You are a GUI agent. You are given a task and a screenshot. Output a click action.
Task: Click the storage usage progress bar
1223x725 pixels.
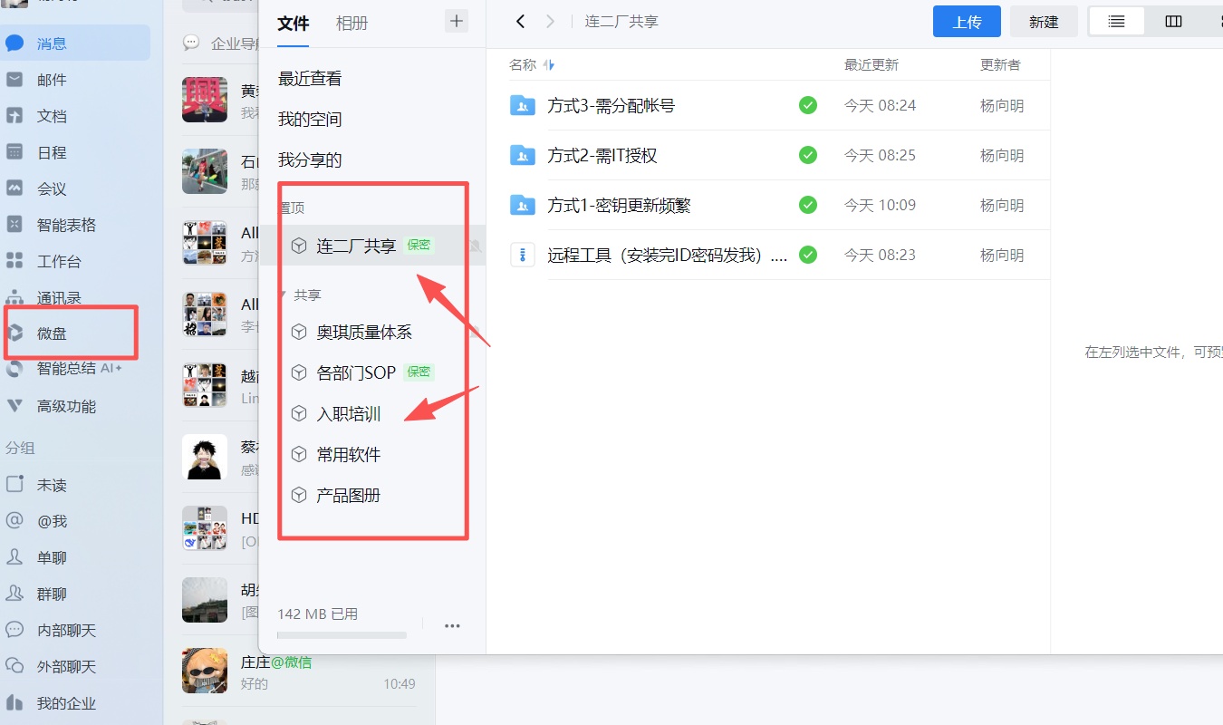pyautogui.click(x=342, y=634)
